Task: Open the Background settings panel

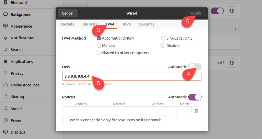Action: (x=21, y=15)
